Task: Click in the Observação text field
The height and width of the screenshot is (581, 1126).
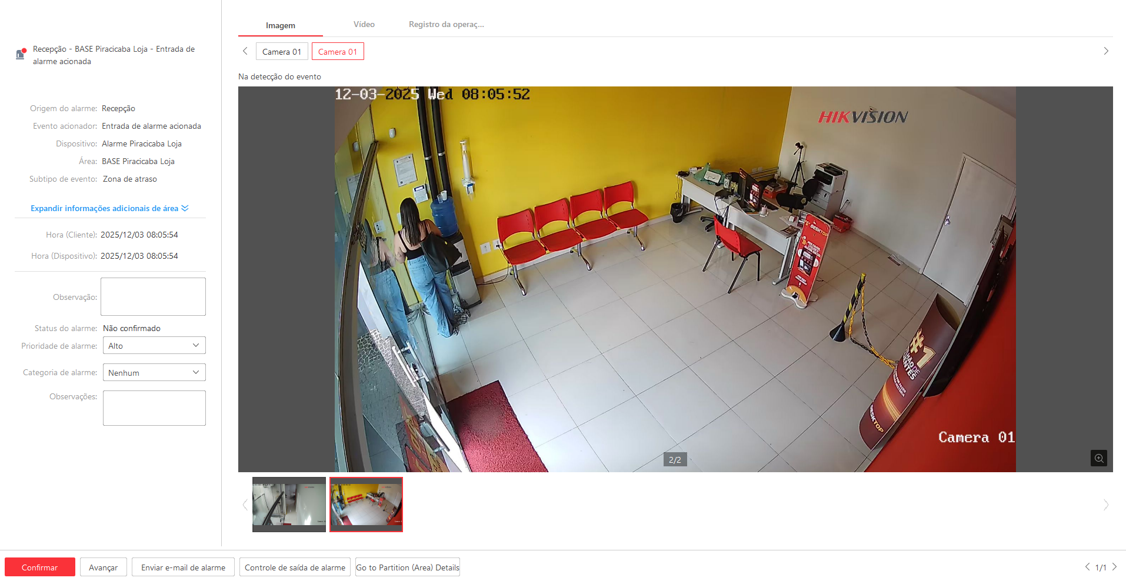Action: pyautogui.click(x=153, y=297)
